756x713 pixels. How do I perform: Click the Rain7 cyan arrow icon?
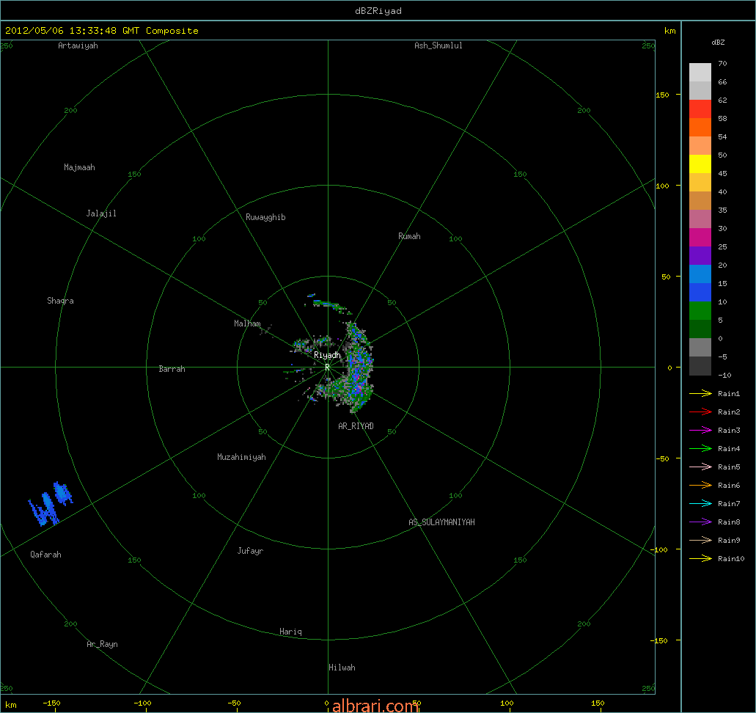click(x=700, y=504)
